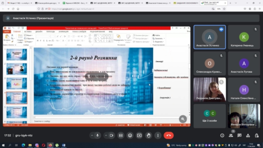Click the red leave call button

coord(169,136)
